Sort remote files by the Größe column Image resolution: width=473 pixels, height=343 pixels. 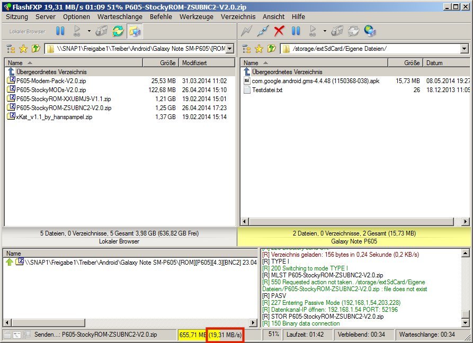tap(405, 62)
